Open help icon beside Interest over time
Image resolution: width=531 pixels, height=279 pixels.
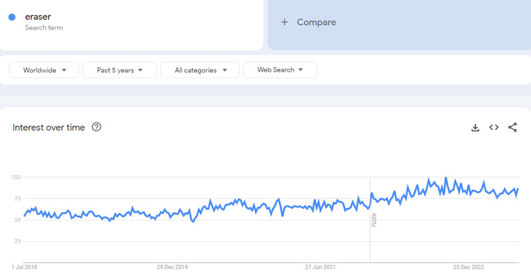coord(96,127)
